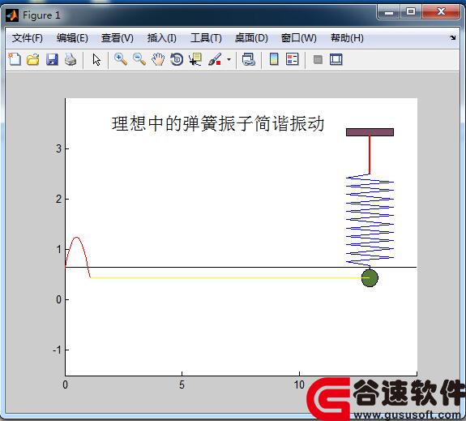
Task: Select the Brush data tool
Action: [215, 59]
